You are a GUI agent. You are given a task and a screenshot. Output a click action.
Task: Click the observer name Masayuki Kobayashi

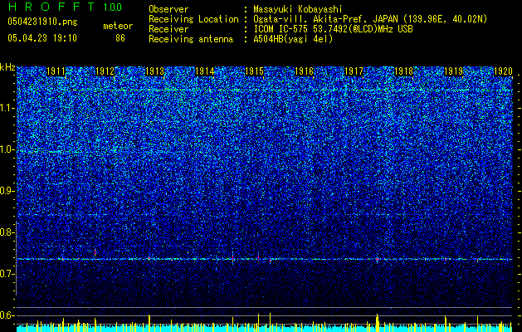pos(298,9)
